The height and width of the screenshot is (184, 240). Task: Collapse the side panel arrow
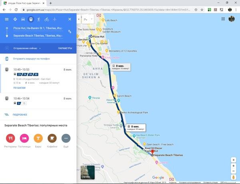coord(79,20)
